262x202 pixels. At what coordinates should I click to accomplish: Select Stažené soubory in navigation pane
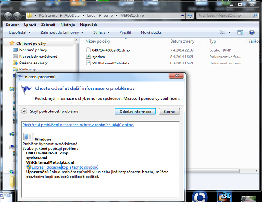click(33, 63)
